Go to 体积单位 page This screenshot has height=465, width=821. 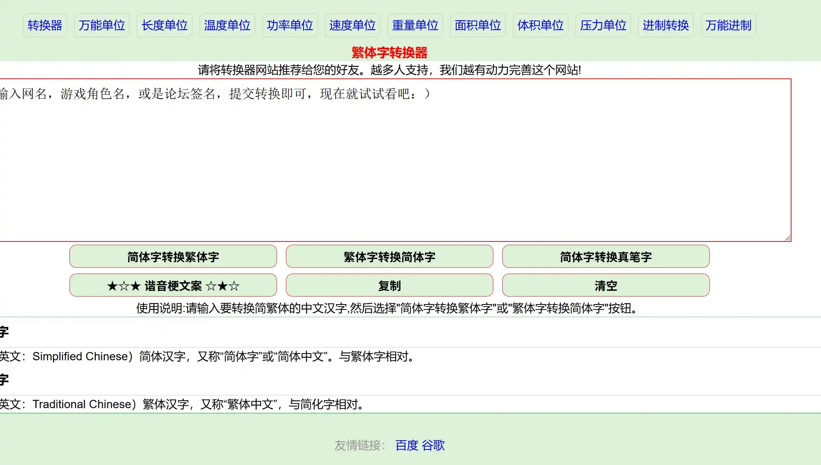[540, 25]
